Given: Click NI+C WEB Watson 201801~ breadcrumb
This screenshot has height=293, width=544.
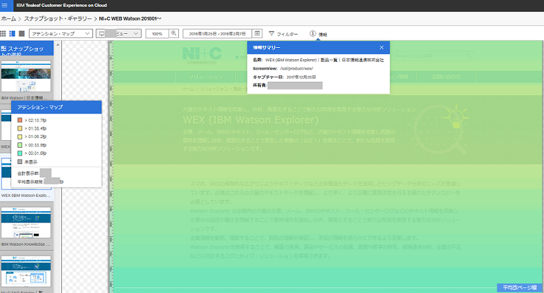Looking at the screenshot, I should [x=130, y=19].
